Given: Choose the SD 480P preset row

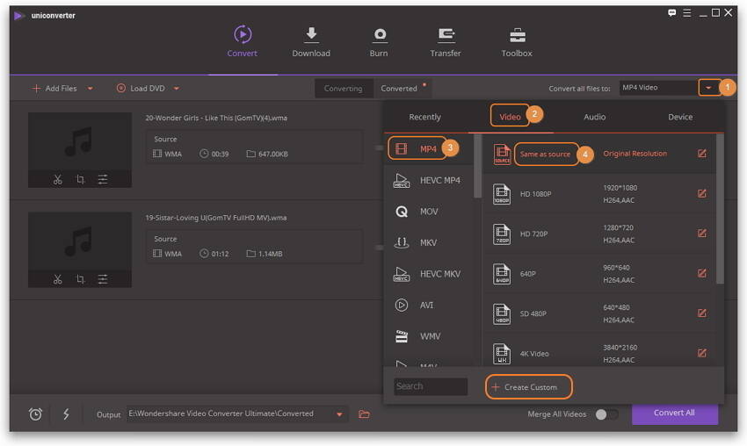Looking at the screenshot, I should tap(598, 313).
